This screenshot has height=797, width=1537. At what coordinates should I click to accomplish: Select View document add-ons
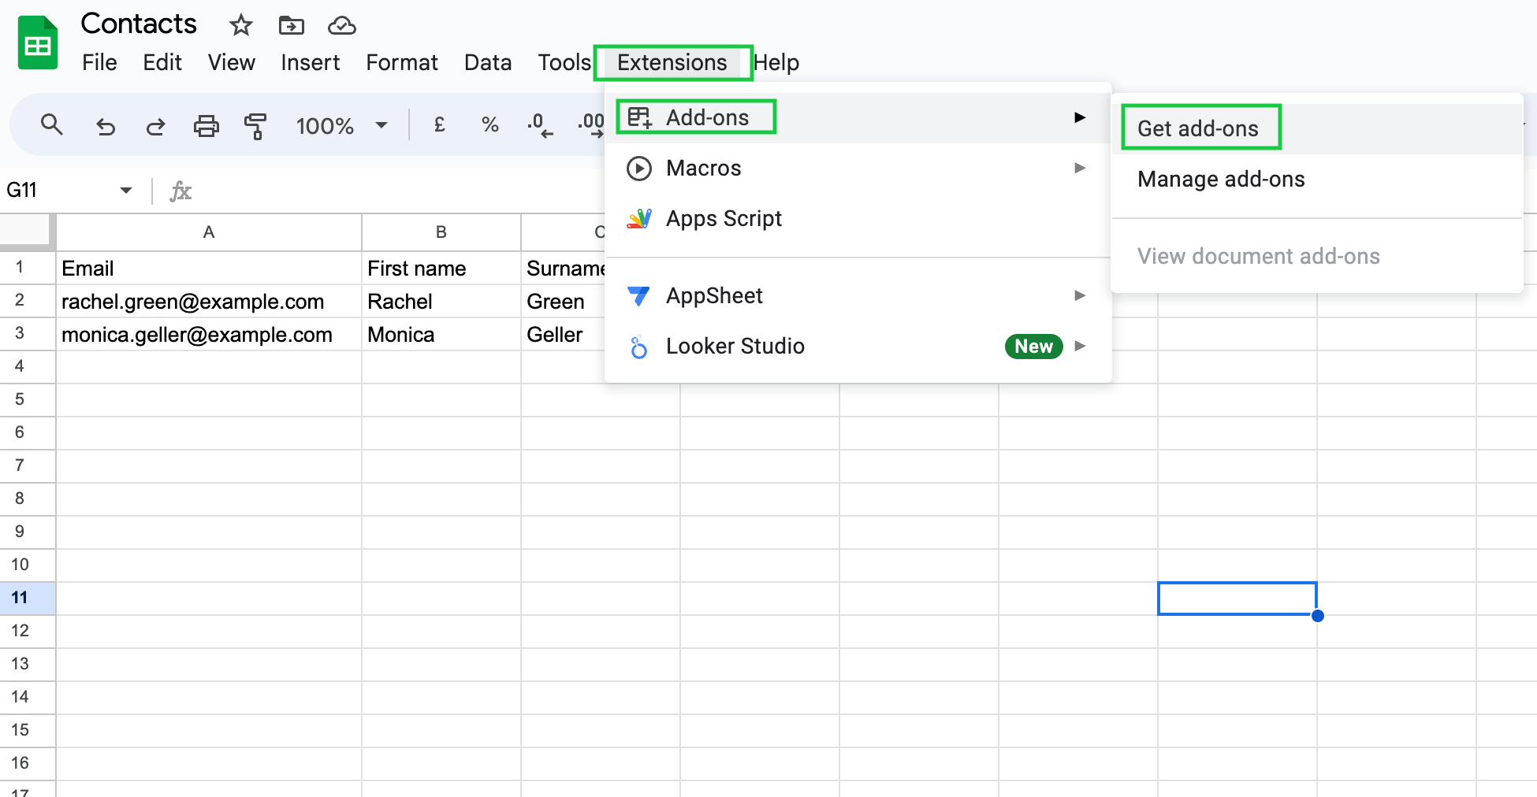pyautogui.click(x=1316, y=256)
